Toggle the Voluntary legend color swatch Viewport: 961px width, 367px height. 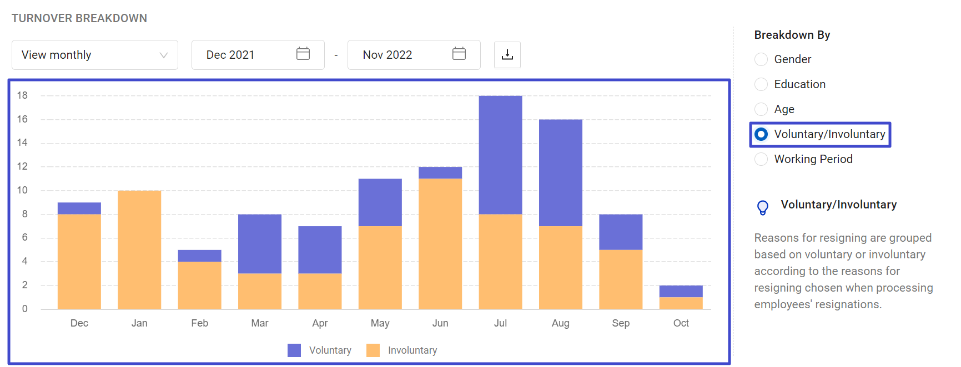pyautogui.click(x=294, y=350)
